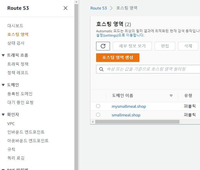The height and width of the screenshot is (170, 200).
Task: Click the 유형 column header
Action: (x=188, y=95)
